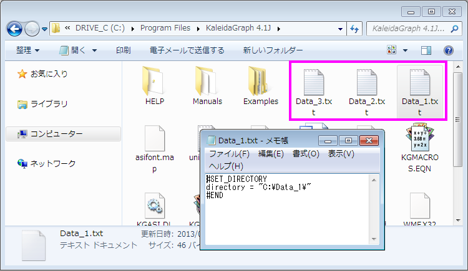Create a folder with 新しいフォルダー
The image size is (468, 271).
tap(273, 50)
